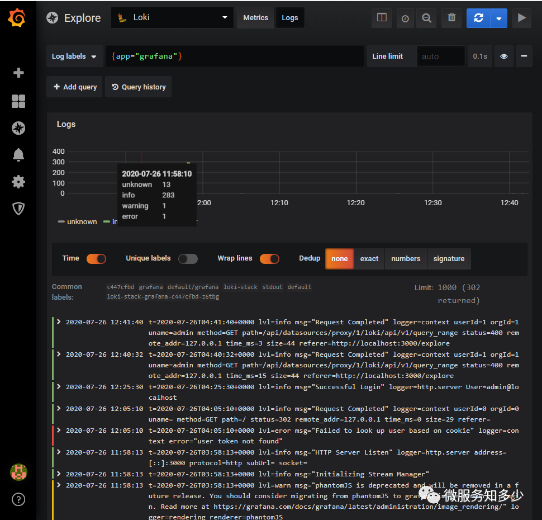Click the Explore compass icon in header

coord(53,18)
